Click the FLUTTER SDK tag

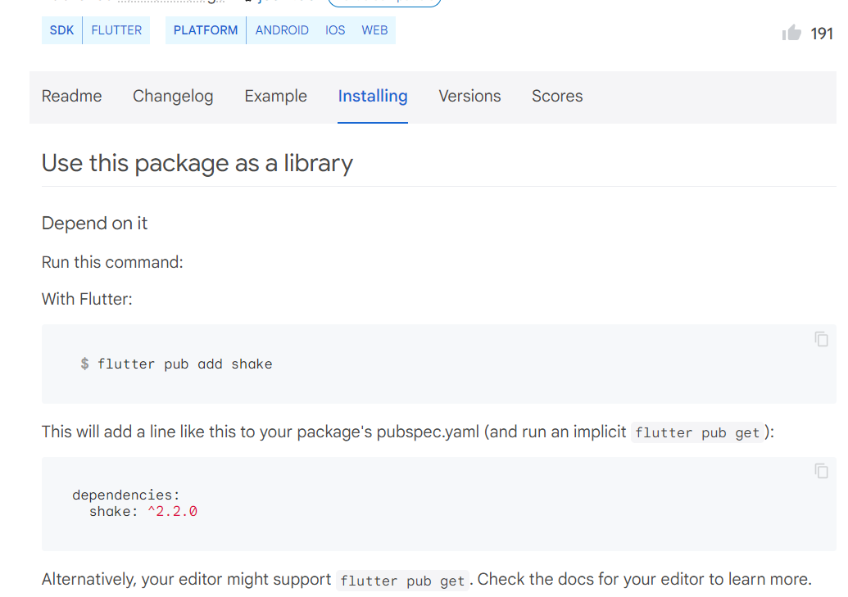pyautogui.click(x=116, y=30)
